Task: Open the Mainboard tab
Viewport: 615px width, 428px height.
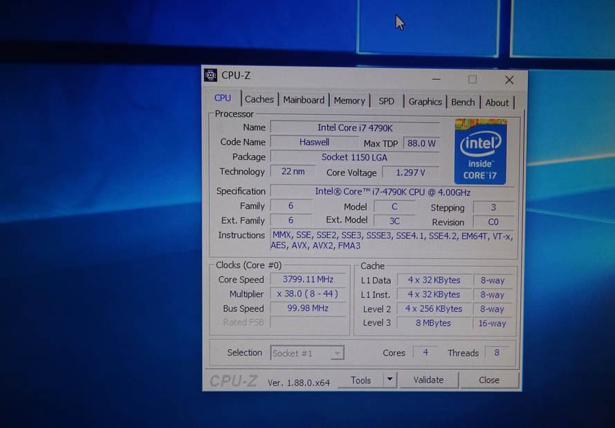Action: (x=304, y=100)
